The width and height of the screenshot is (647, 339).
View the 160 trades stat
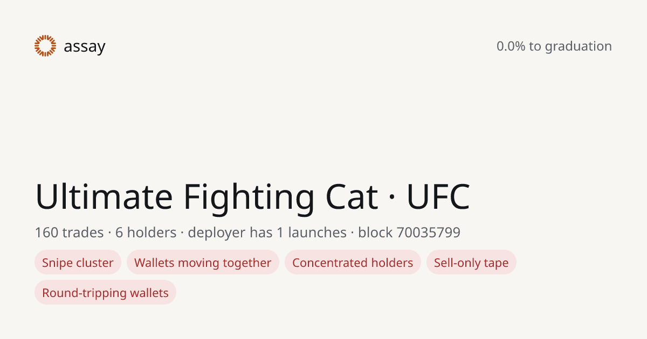(69, 232)
